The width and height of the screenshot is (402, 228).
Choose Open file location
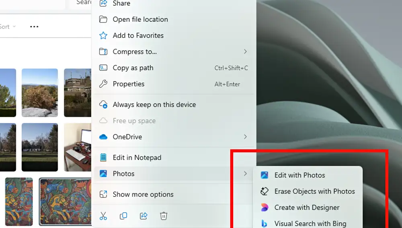pyautogui.click(x=174, y=19)
